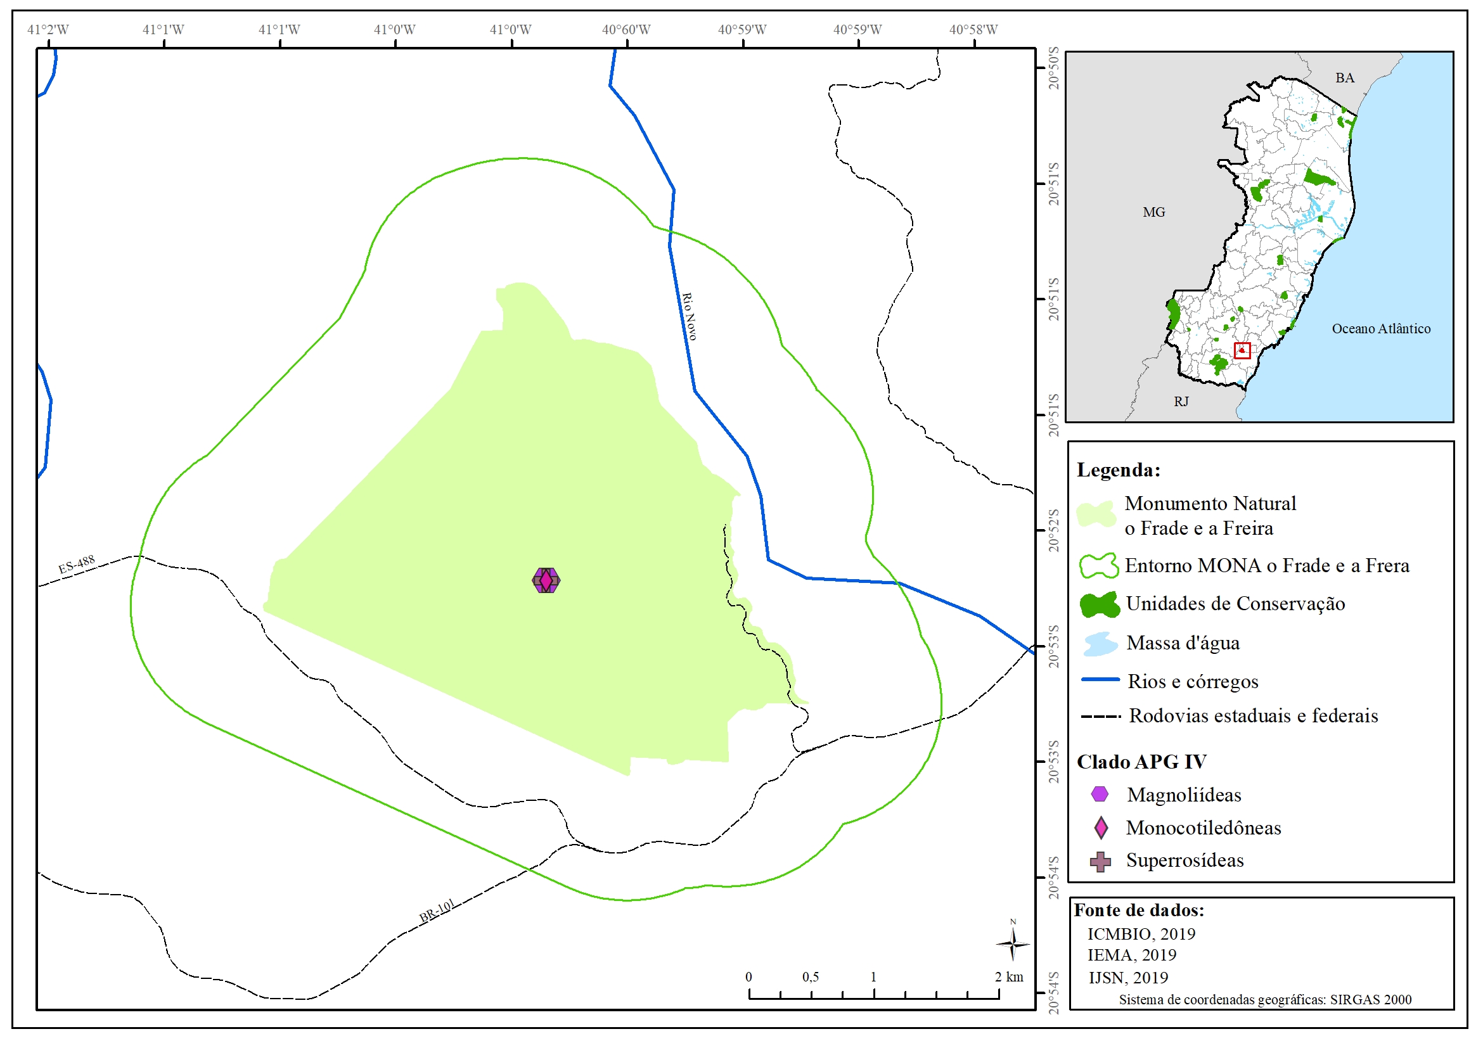Click the Rios e córregos blue line symbol
The height and width of the screenshot is (1048, 1483).
[1100, 679]
